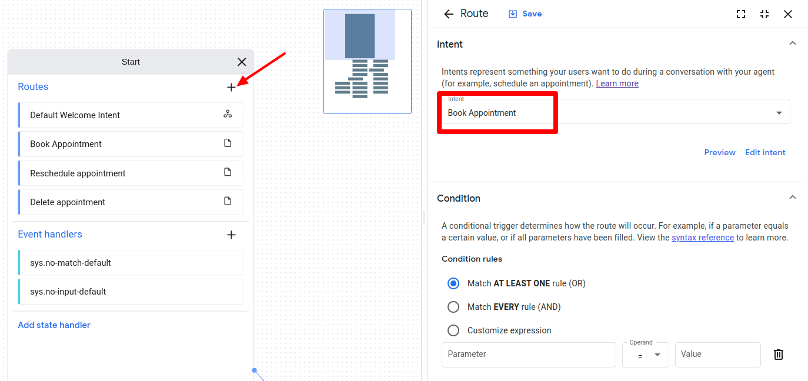Select Match AT LEAST ONE rule option
The image size is (808, 381).
[x=453, y=283]
